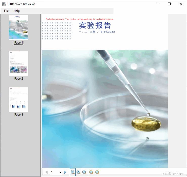Go to the previous page arrow

point(47,172)
